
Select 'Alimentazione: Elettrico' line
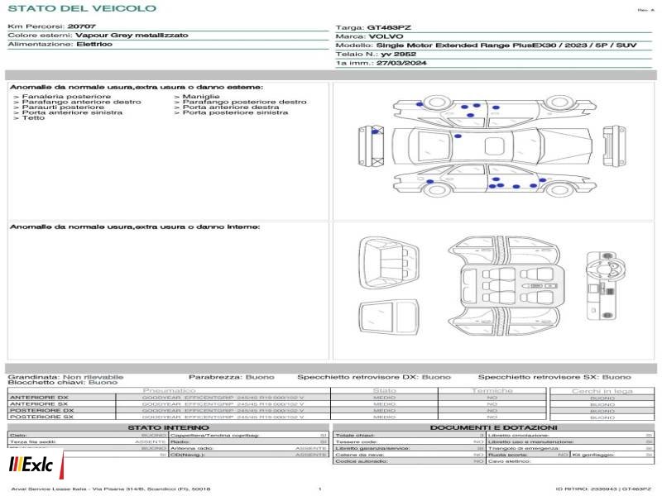click(60, 44)
